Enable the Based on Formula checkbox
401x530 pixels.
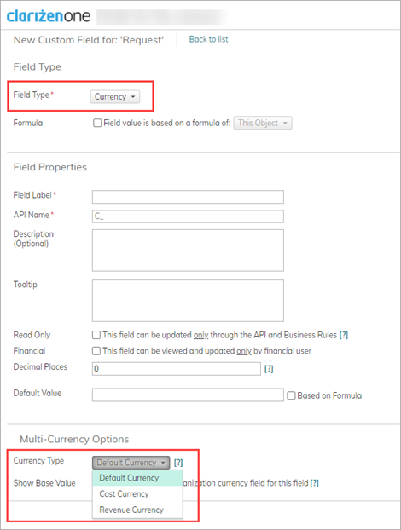(x=291, y=395)
